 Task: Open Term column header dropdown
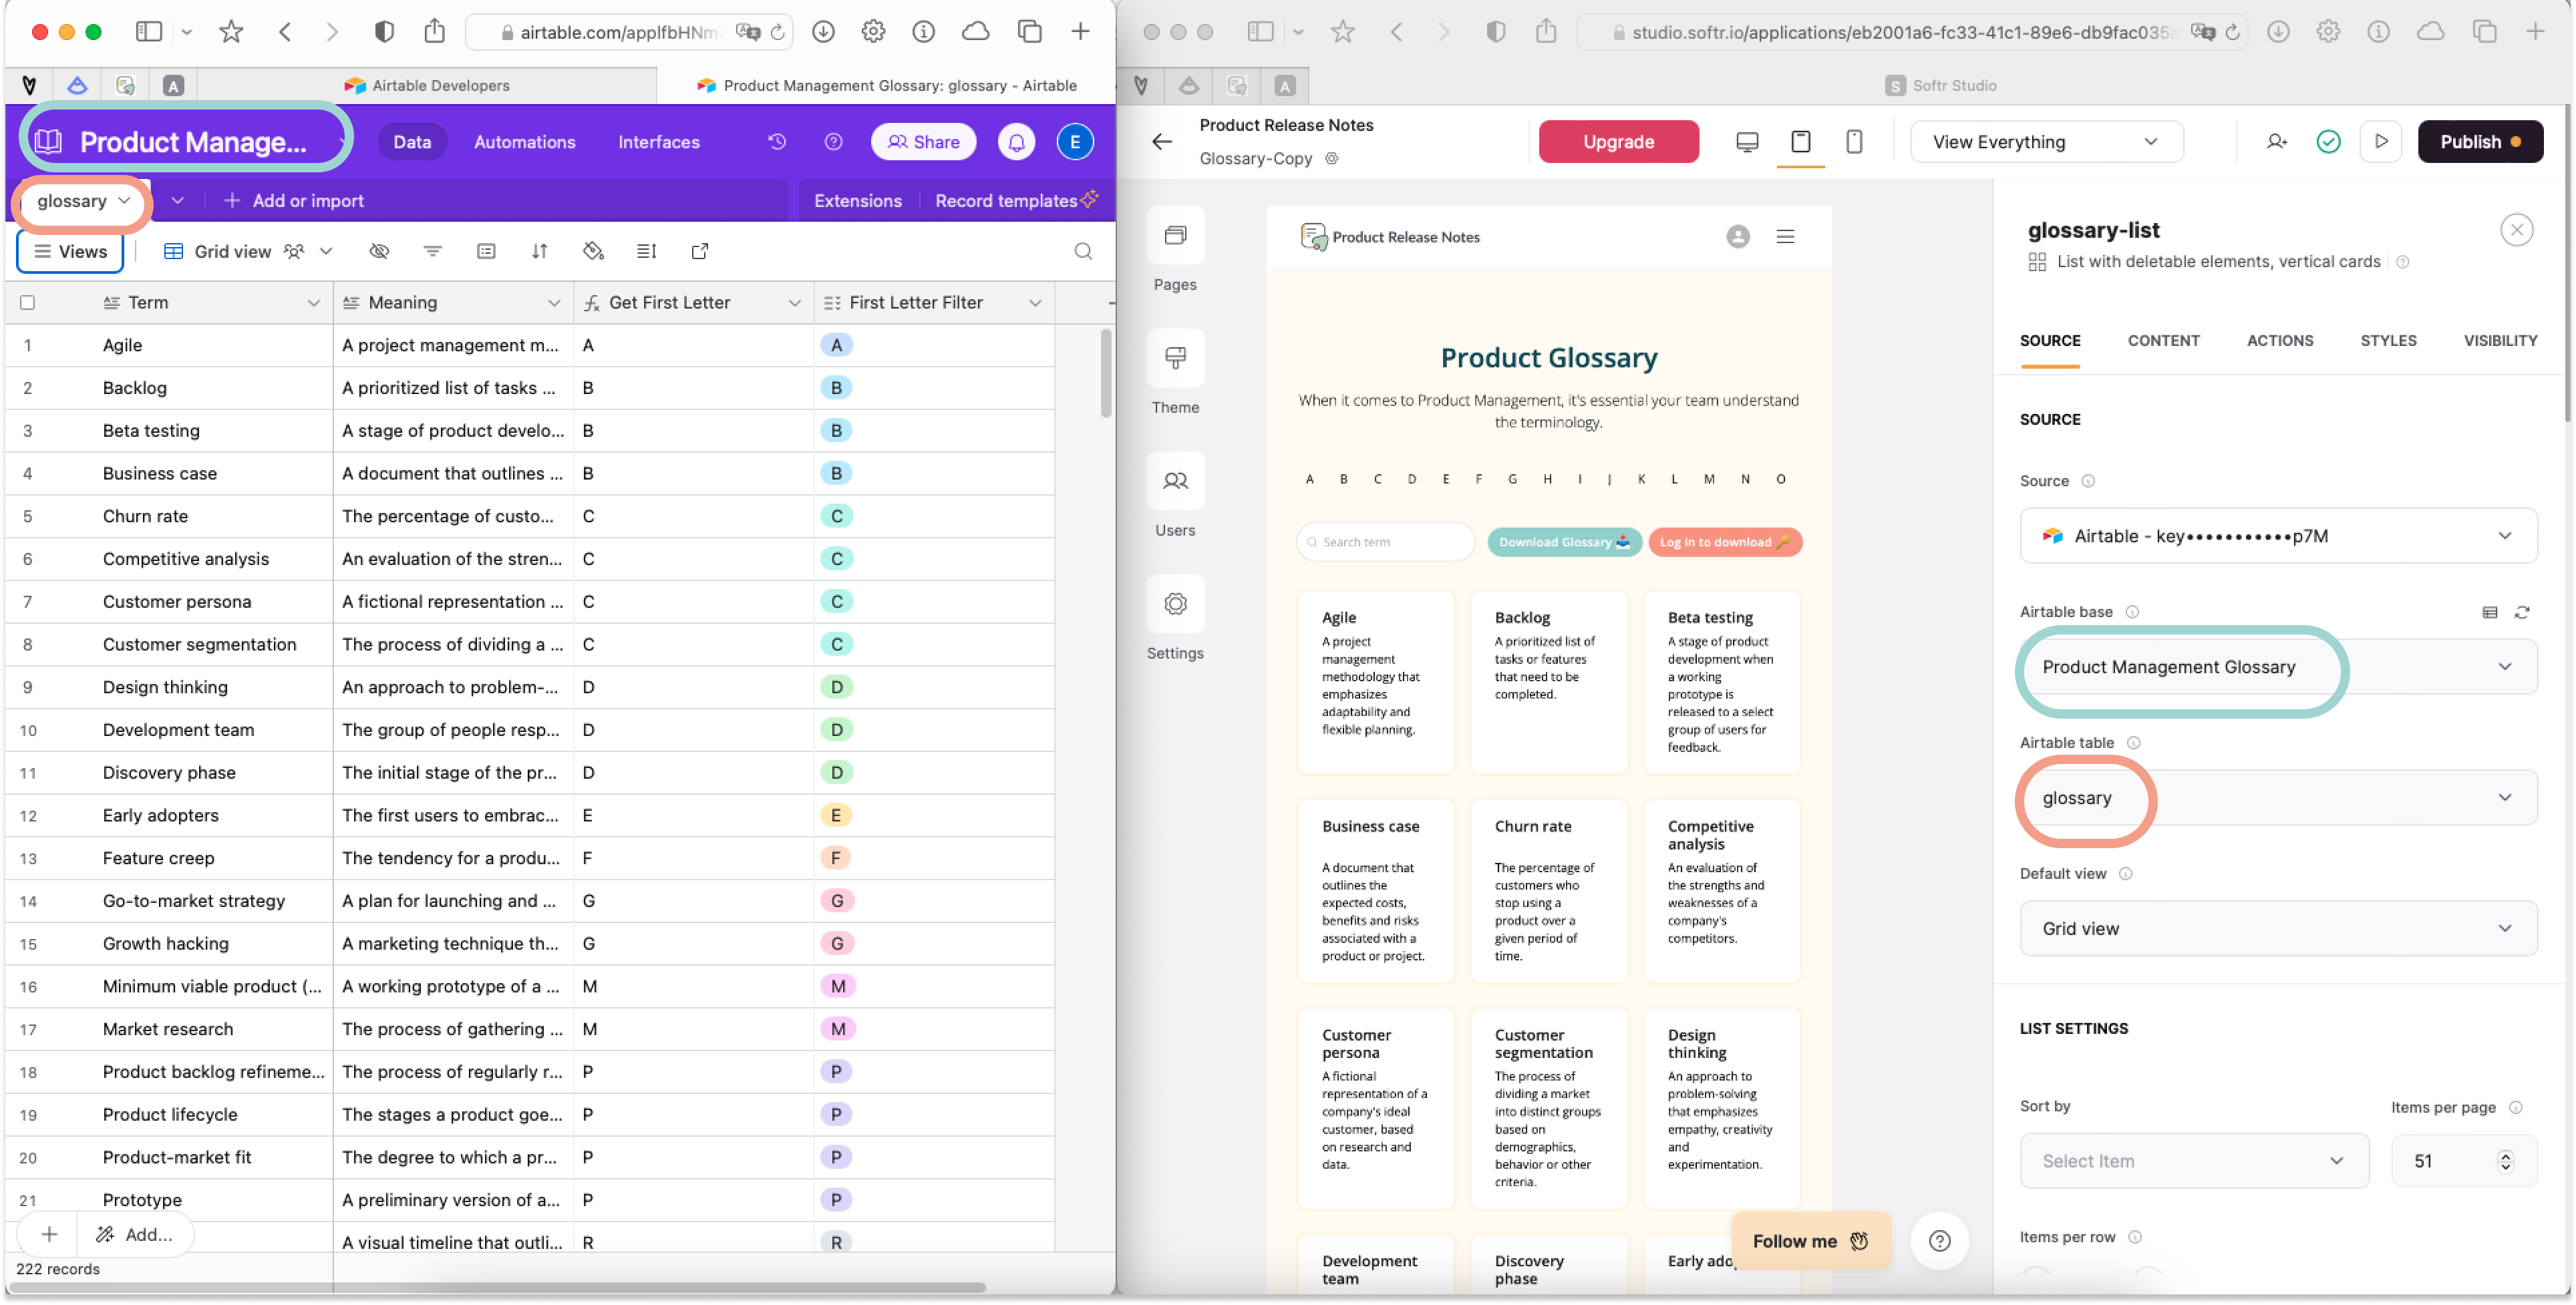[313, 303]
